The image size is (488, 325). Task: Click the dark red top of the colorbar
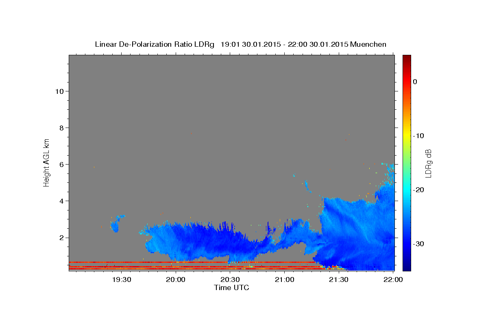pyautogui.click(x=407, y=58)
